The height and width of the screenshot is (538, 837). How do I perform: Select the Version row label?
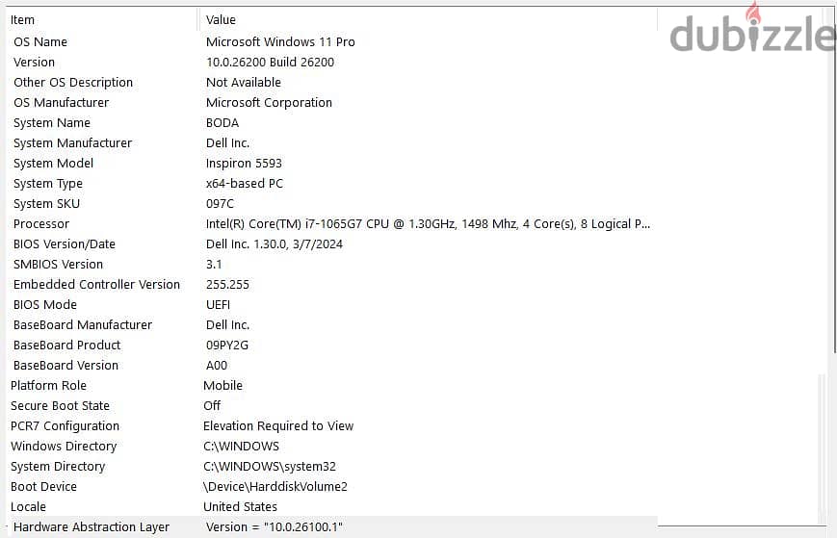[x=34, y=63]
